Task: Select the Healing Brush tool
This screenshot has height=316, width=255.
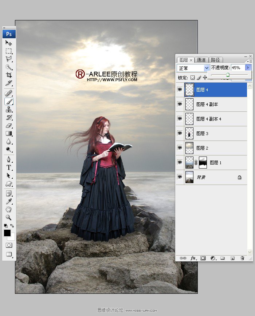Action: 8,93
